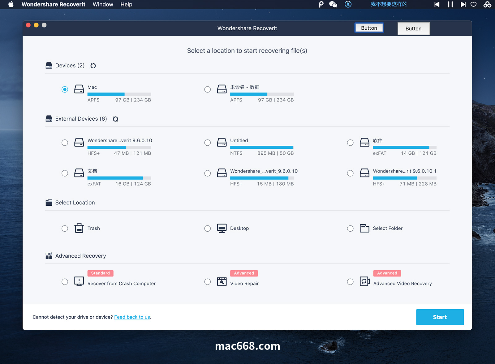495x364 pixels.
Task: Select the Mac drive radio button
Action: [65, 89]
